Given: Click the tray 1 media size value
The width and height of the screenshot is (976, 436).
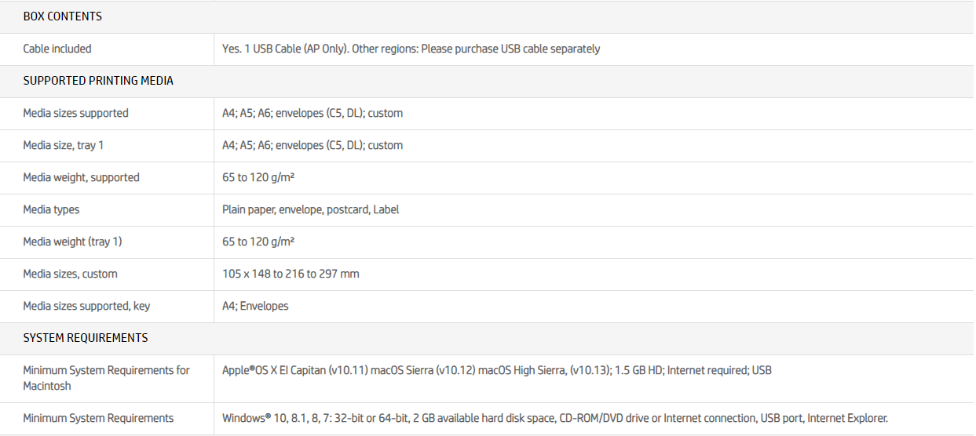Looking at the screenshot, I should (x=313, y=145).
